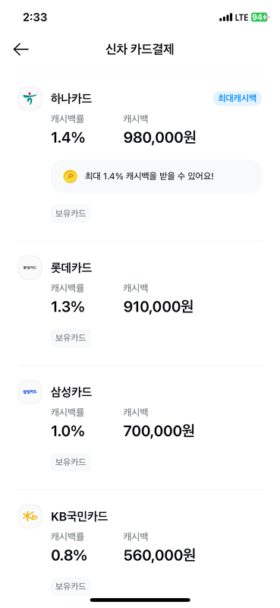Click 보유카드 tag under 하나카드
Image resolution: width=280 pixels, height=608 pixels.
pos(71,214)
